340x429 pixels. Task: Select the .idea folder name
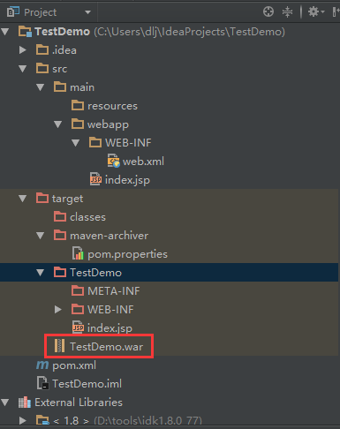[x=64, y=50]
